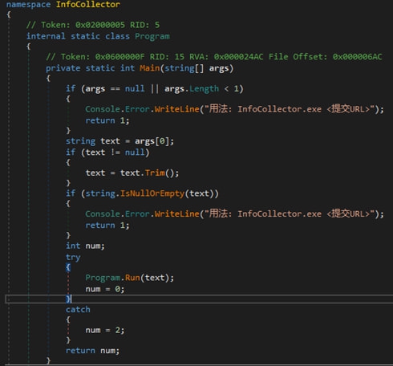
Task: Click the highlighted closing brace on the current line
Action: (x=68, y=299)
